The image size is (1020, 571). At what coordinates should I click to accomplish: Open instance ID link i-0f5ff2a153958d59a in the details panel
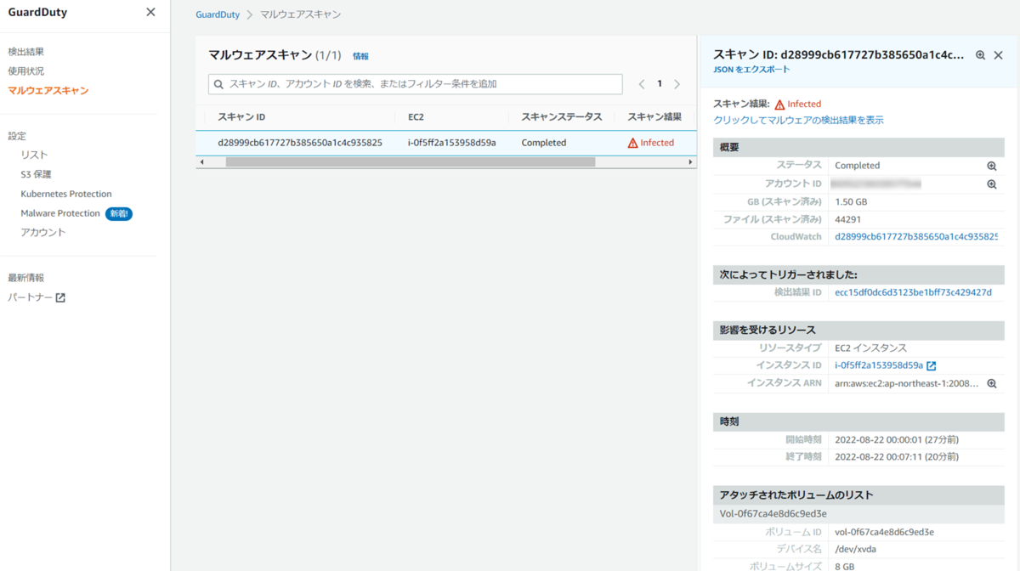[x=879, y=366]
